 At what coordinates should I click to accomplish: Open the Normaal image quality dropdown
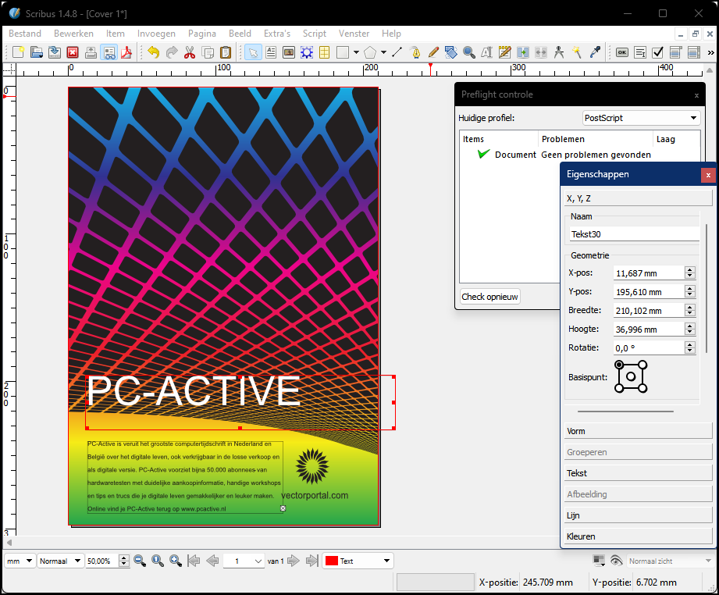[x=60, y=561]
